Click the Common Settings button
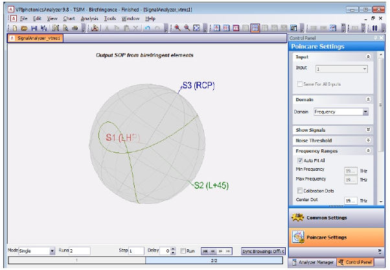Viewport: 390px width, 270px height. 336,218
